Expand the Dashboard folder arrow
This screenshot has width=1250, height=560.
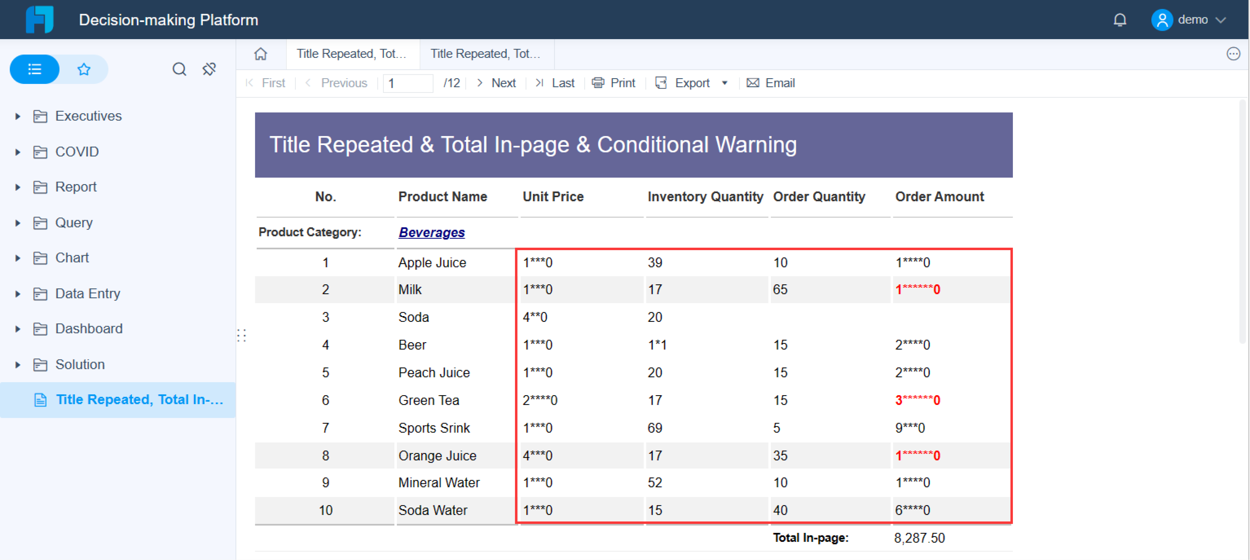pyautogui.click(x=18, y=329)
